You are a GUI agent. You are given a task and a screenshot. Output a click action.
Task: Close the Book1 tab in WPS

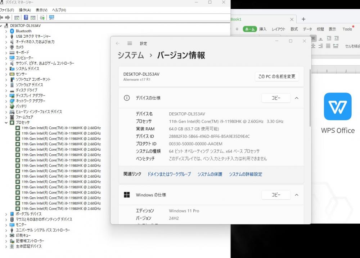(x=292, y=19)
